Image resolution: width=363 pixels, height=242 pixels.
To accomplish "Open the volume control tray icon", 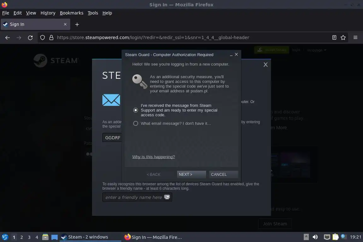I will tap(315, 237).
